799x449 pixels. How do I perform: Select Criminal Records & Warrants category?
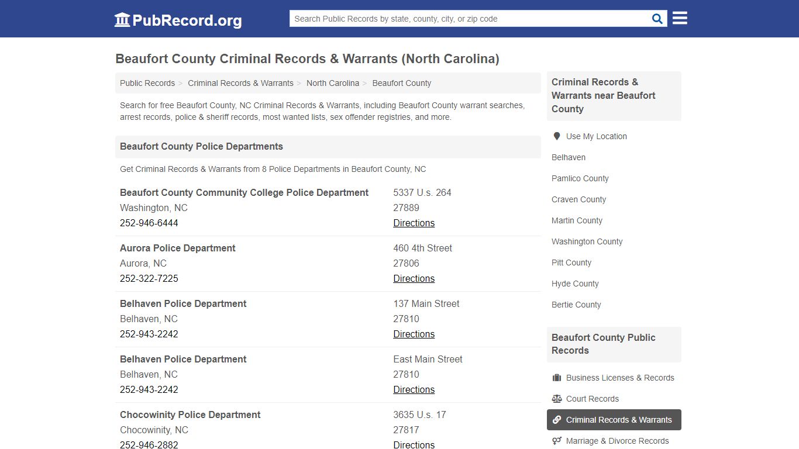pos(614,420)
